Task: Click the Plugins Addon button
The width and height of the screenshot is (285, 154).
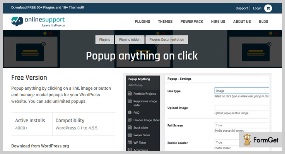Action: [130, 39]
